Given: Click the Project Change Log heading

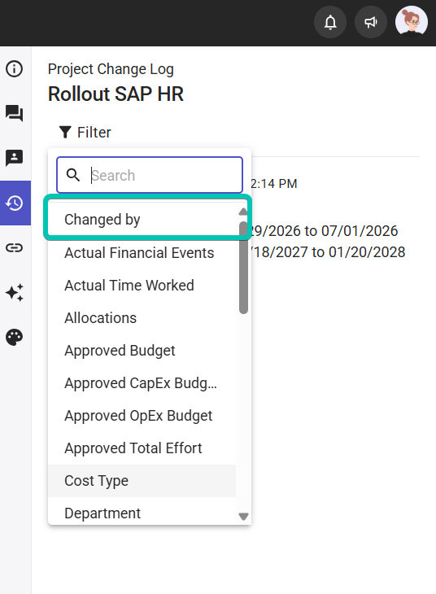Looking at the screenshot, I should pos(111,69).
